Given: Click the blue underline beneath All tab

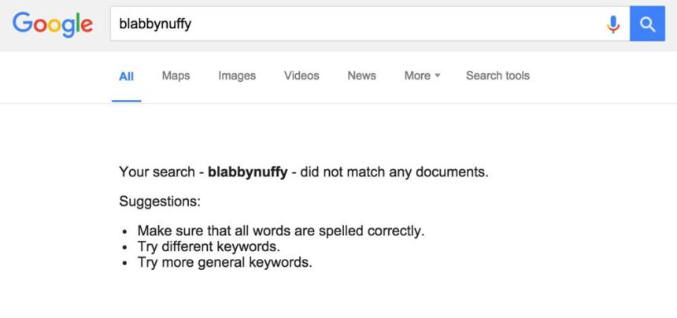Looking at the screenshot, I should (x=127, y=102).
